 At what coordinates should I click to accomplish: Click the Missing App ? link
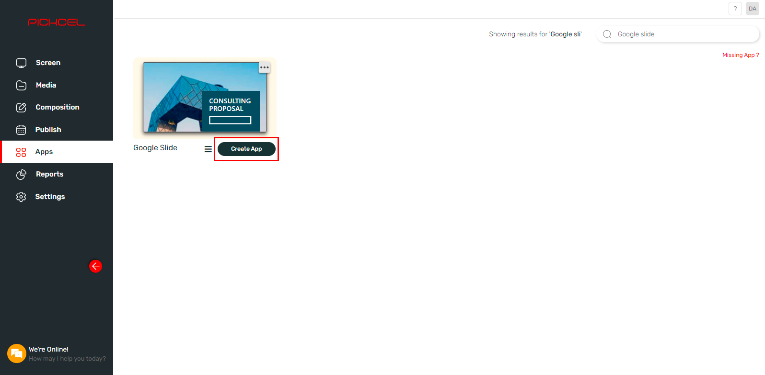741,55
